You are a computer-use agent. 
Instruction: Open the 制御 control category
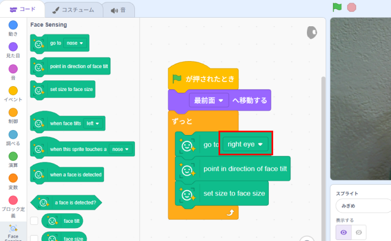pos(13,112)
